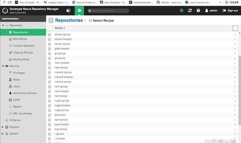Open the Ease Visualizer bookmark
The image size is (241, 143).
113,2
